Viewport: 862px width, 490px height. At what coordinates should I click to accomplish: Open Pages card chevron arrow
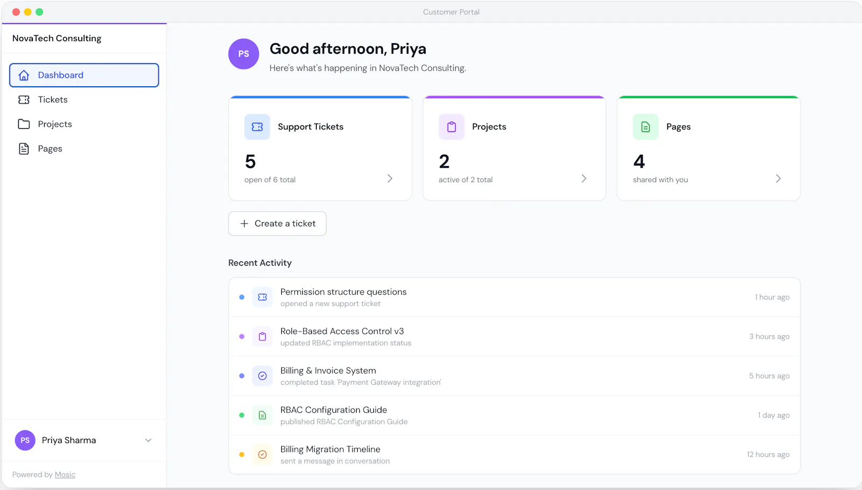[778, 178]
